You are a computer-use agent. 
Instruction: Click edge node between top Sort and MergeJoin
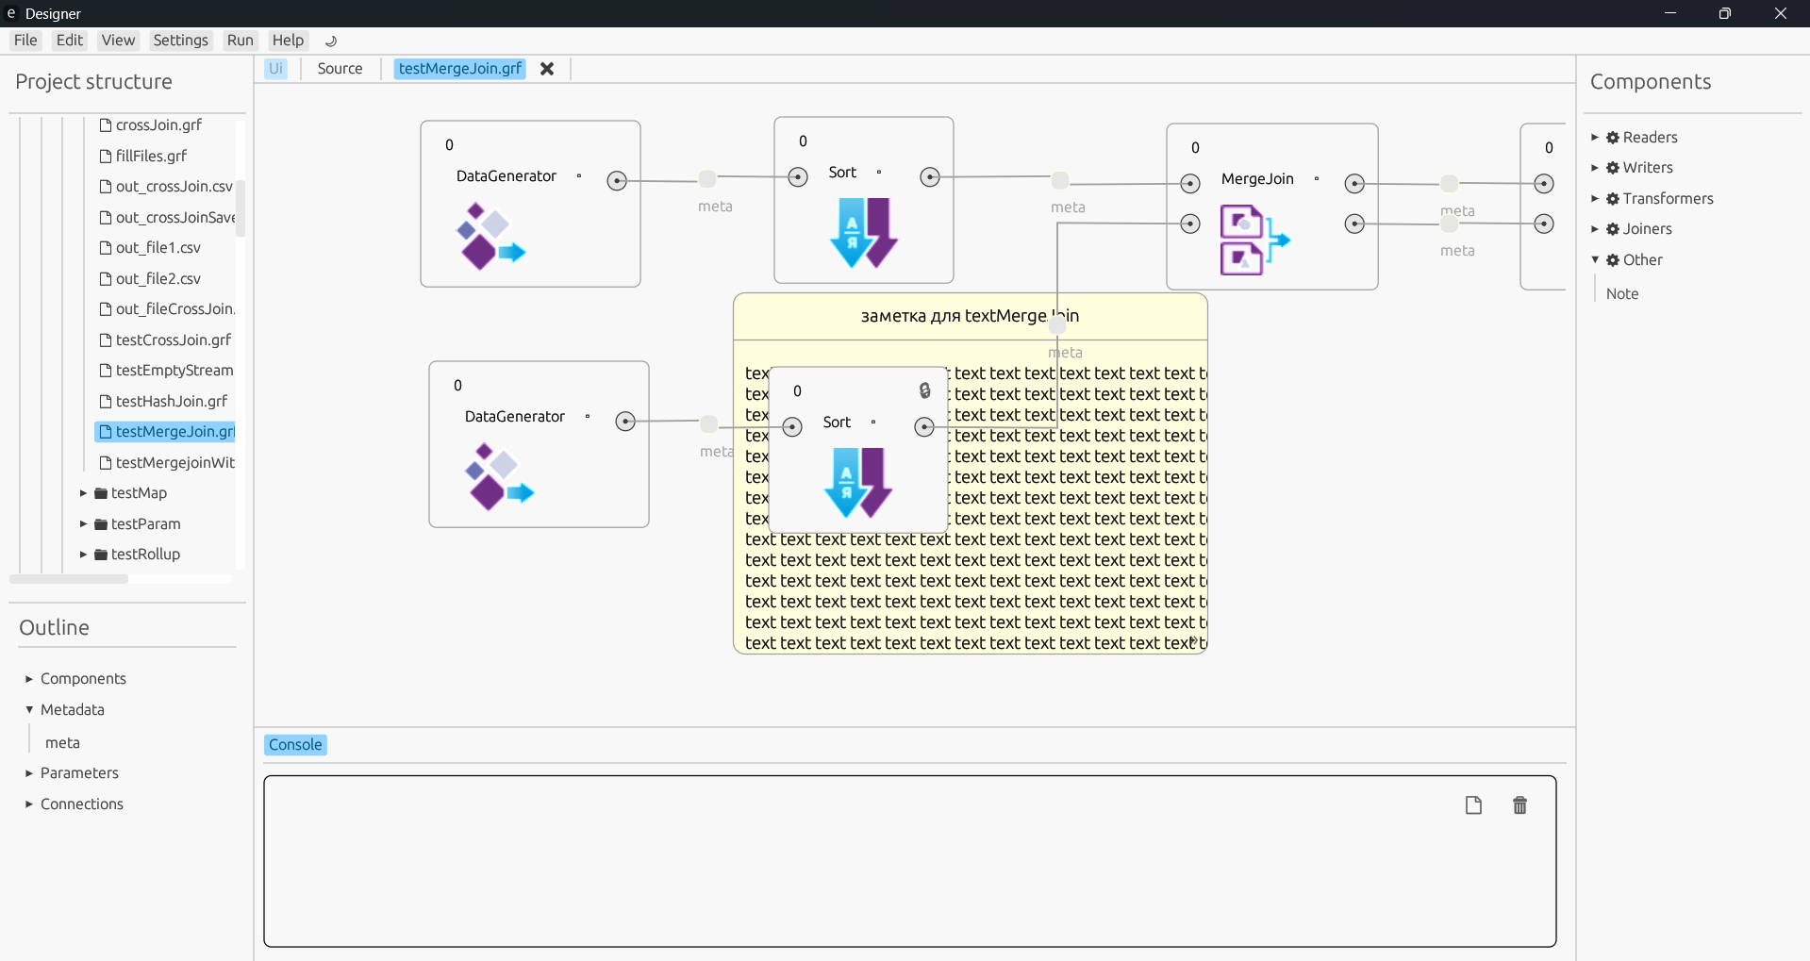point(1060,179)
